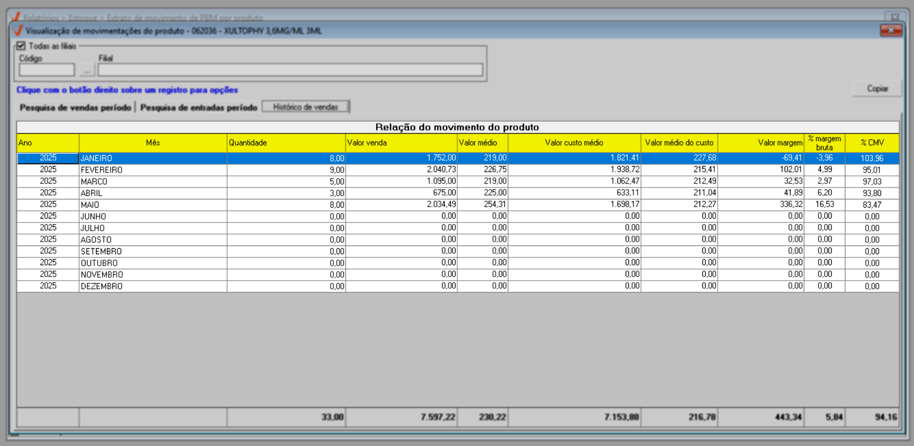The image size is (914, 446).
Task: Click the Filial text field
Action: 290,70
